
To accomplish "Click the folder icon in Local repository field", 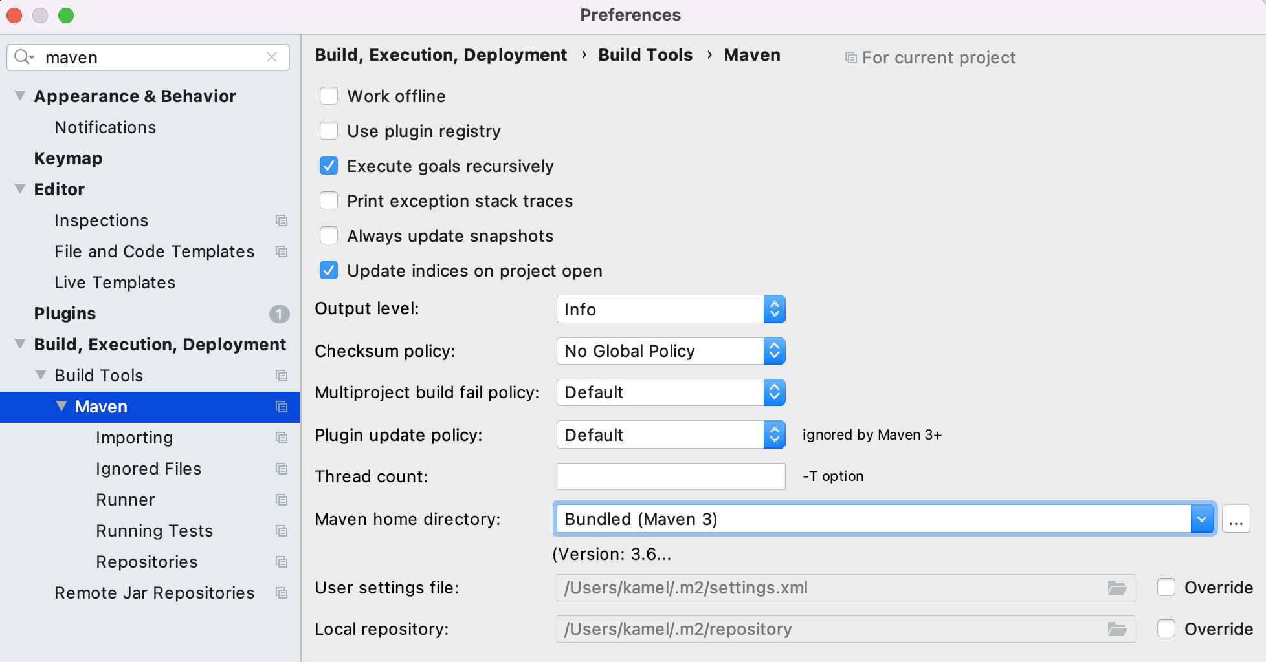I will pyautogui.click(x=1117, y=629).
